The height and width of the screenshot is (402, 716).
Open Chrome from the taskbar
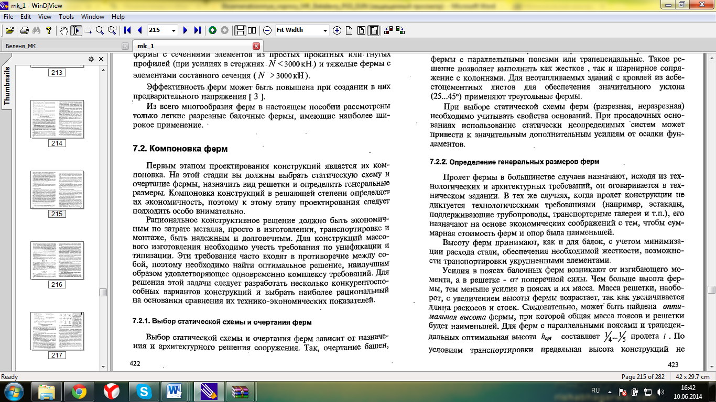pos(79,391)
